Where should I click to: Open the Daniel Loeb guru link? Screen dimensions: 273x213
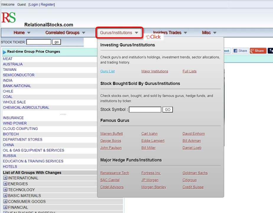point(192,148)
